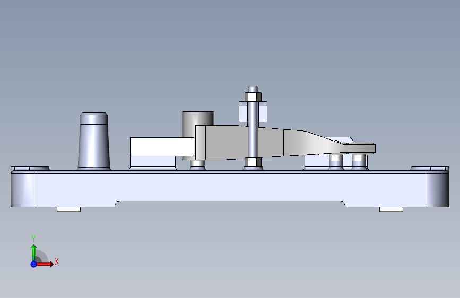460x298 pixels.
Task: Select the gray tapered clamp arm
Action: tap(285, 142)
